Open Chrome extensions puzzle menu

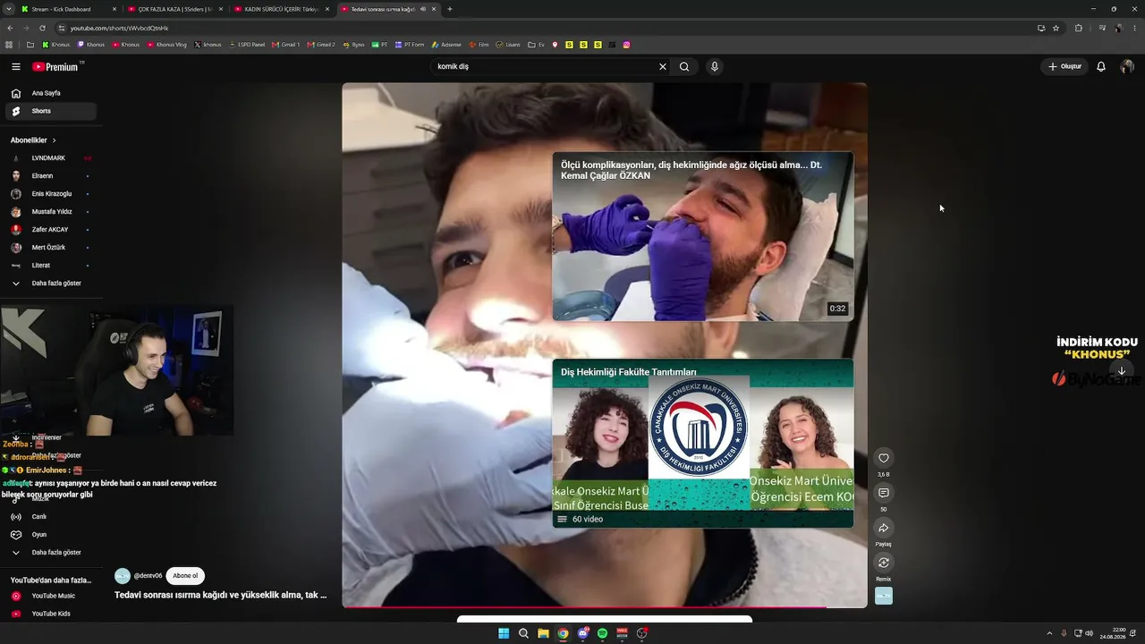point(1079,28)
